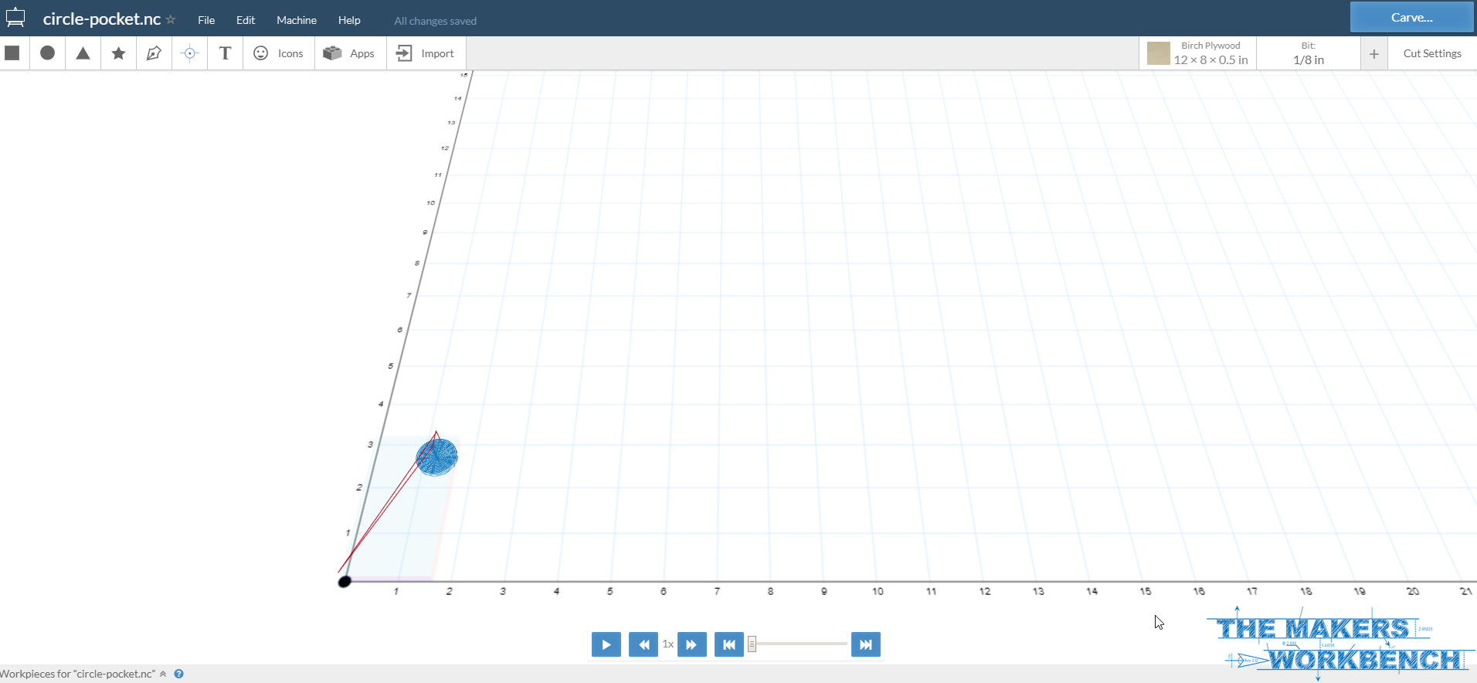Viewport: 1477px width, 683px height.
Task: Click the circle-pocket.nc project title
Action: (x=102, y=19)
